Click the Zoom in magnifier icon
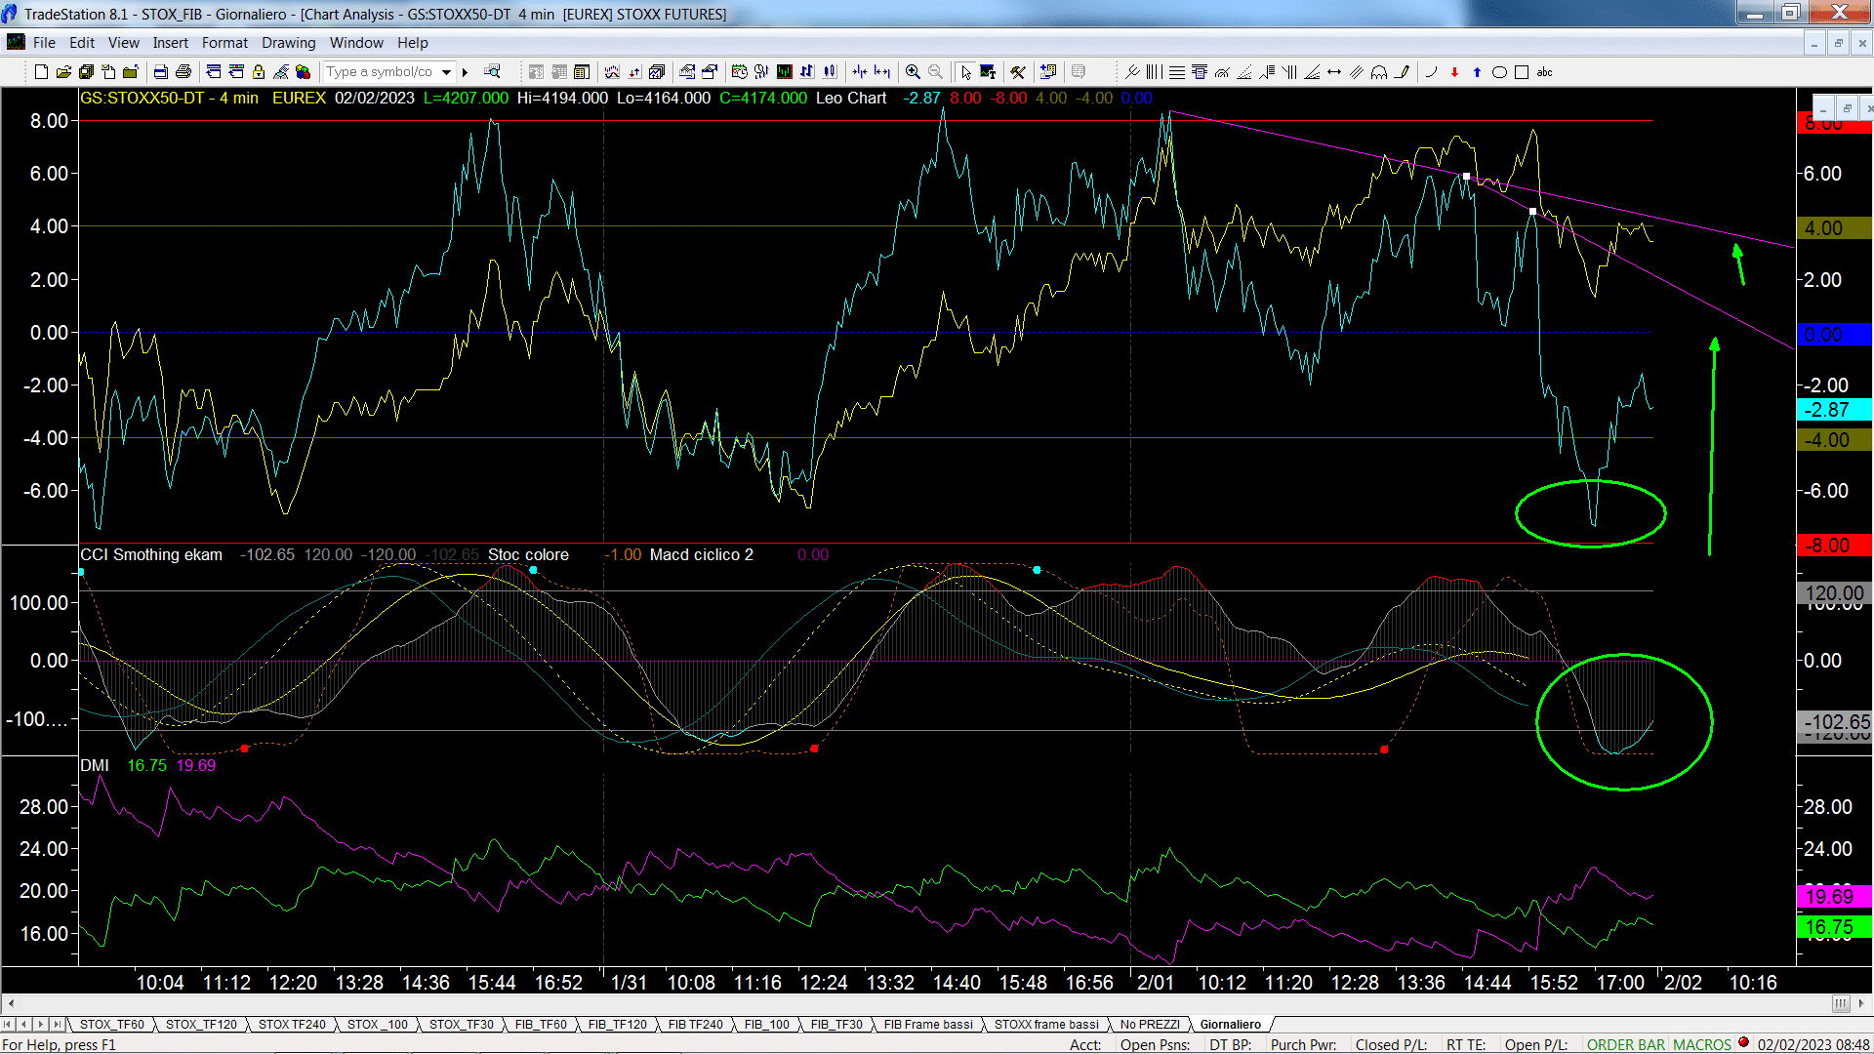 [x=913, y=71]
